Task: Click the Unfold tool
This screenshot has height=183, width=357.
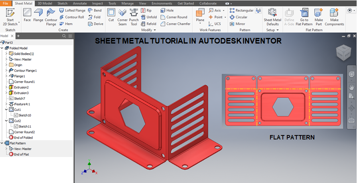Action: pyautogui.click(x=149, y=17)
